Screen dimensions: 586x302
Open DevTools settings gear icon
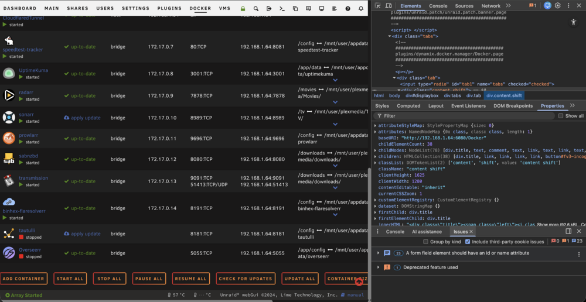pos(558,6)
